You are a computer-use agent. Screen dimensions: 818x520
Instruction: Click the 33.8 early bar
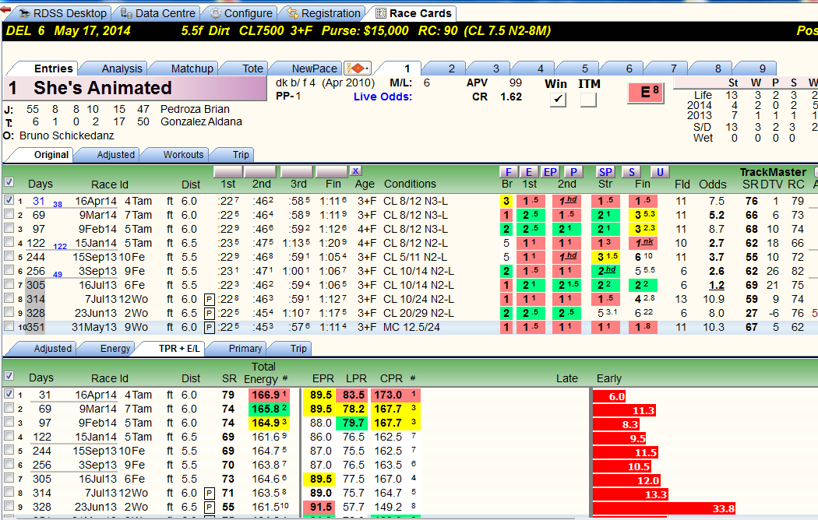tap(664, 508)
